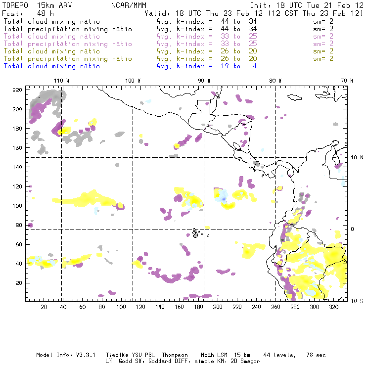Click the 'Tiedtke YSU PBL' text

[130, 355]
